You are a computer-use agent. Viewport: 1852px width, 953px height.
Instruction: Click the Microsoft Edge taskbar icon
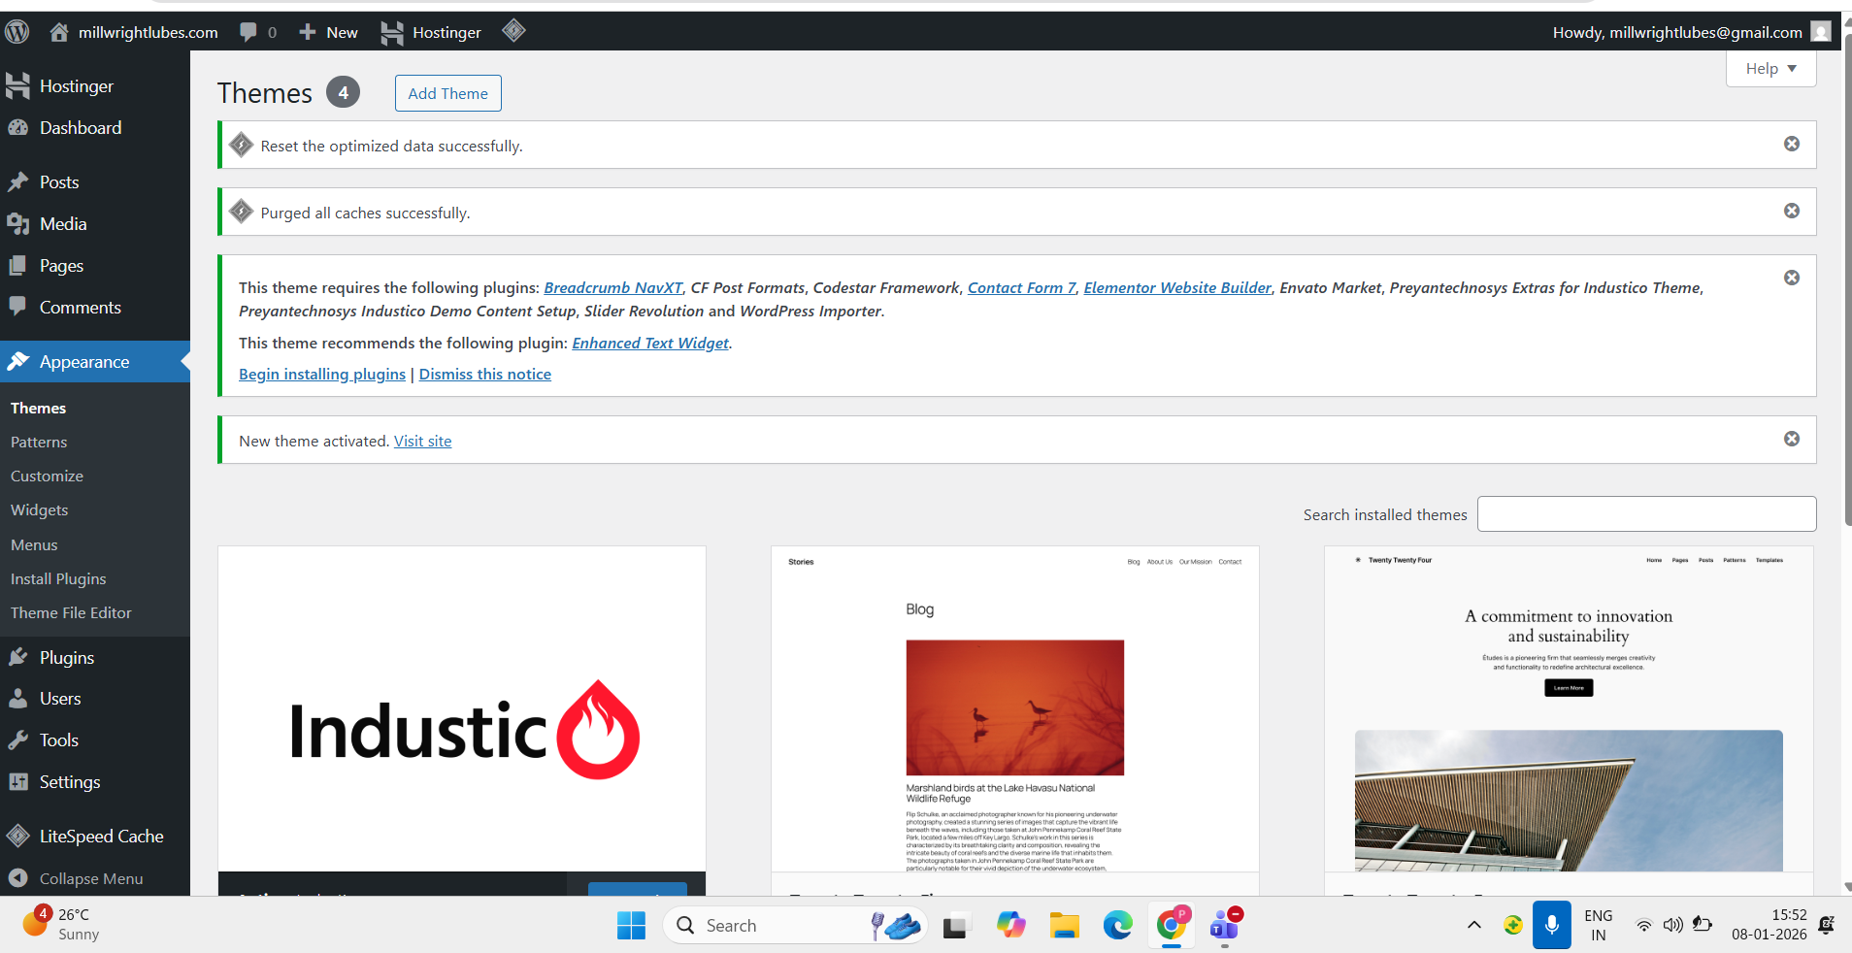(1117, 926)
